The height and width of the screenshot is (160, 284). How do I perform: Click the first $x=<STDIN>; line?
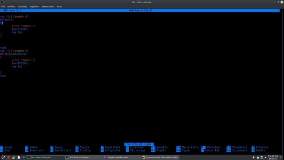[20, 29]
